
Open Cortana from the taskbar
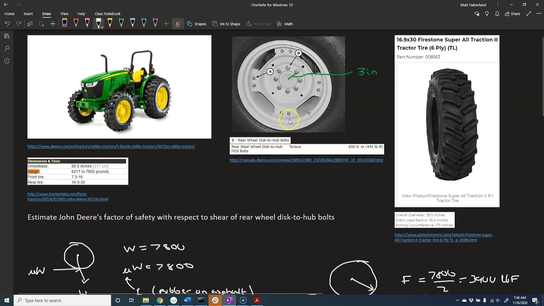click(x=118, y=300)
